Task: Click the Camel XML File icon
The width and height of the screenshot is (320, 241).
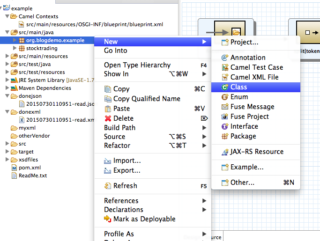Action: (x=225, y=77)
